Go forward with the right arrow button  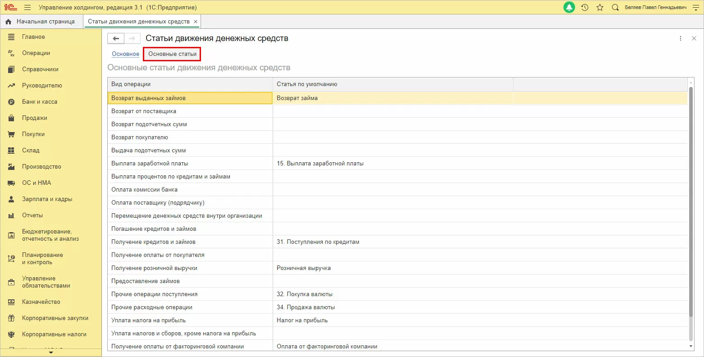pos(132,39)
